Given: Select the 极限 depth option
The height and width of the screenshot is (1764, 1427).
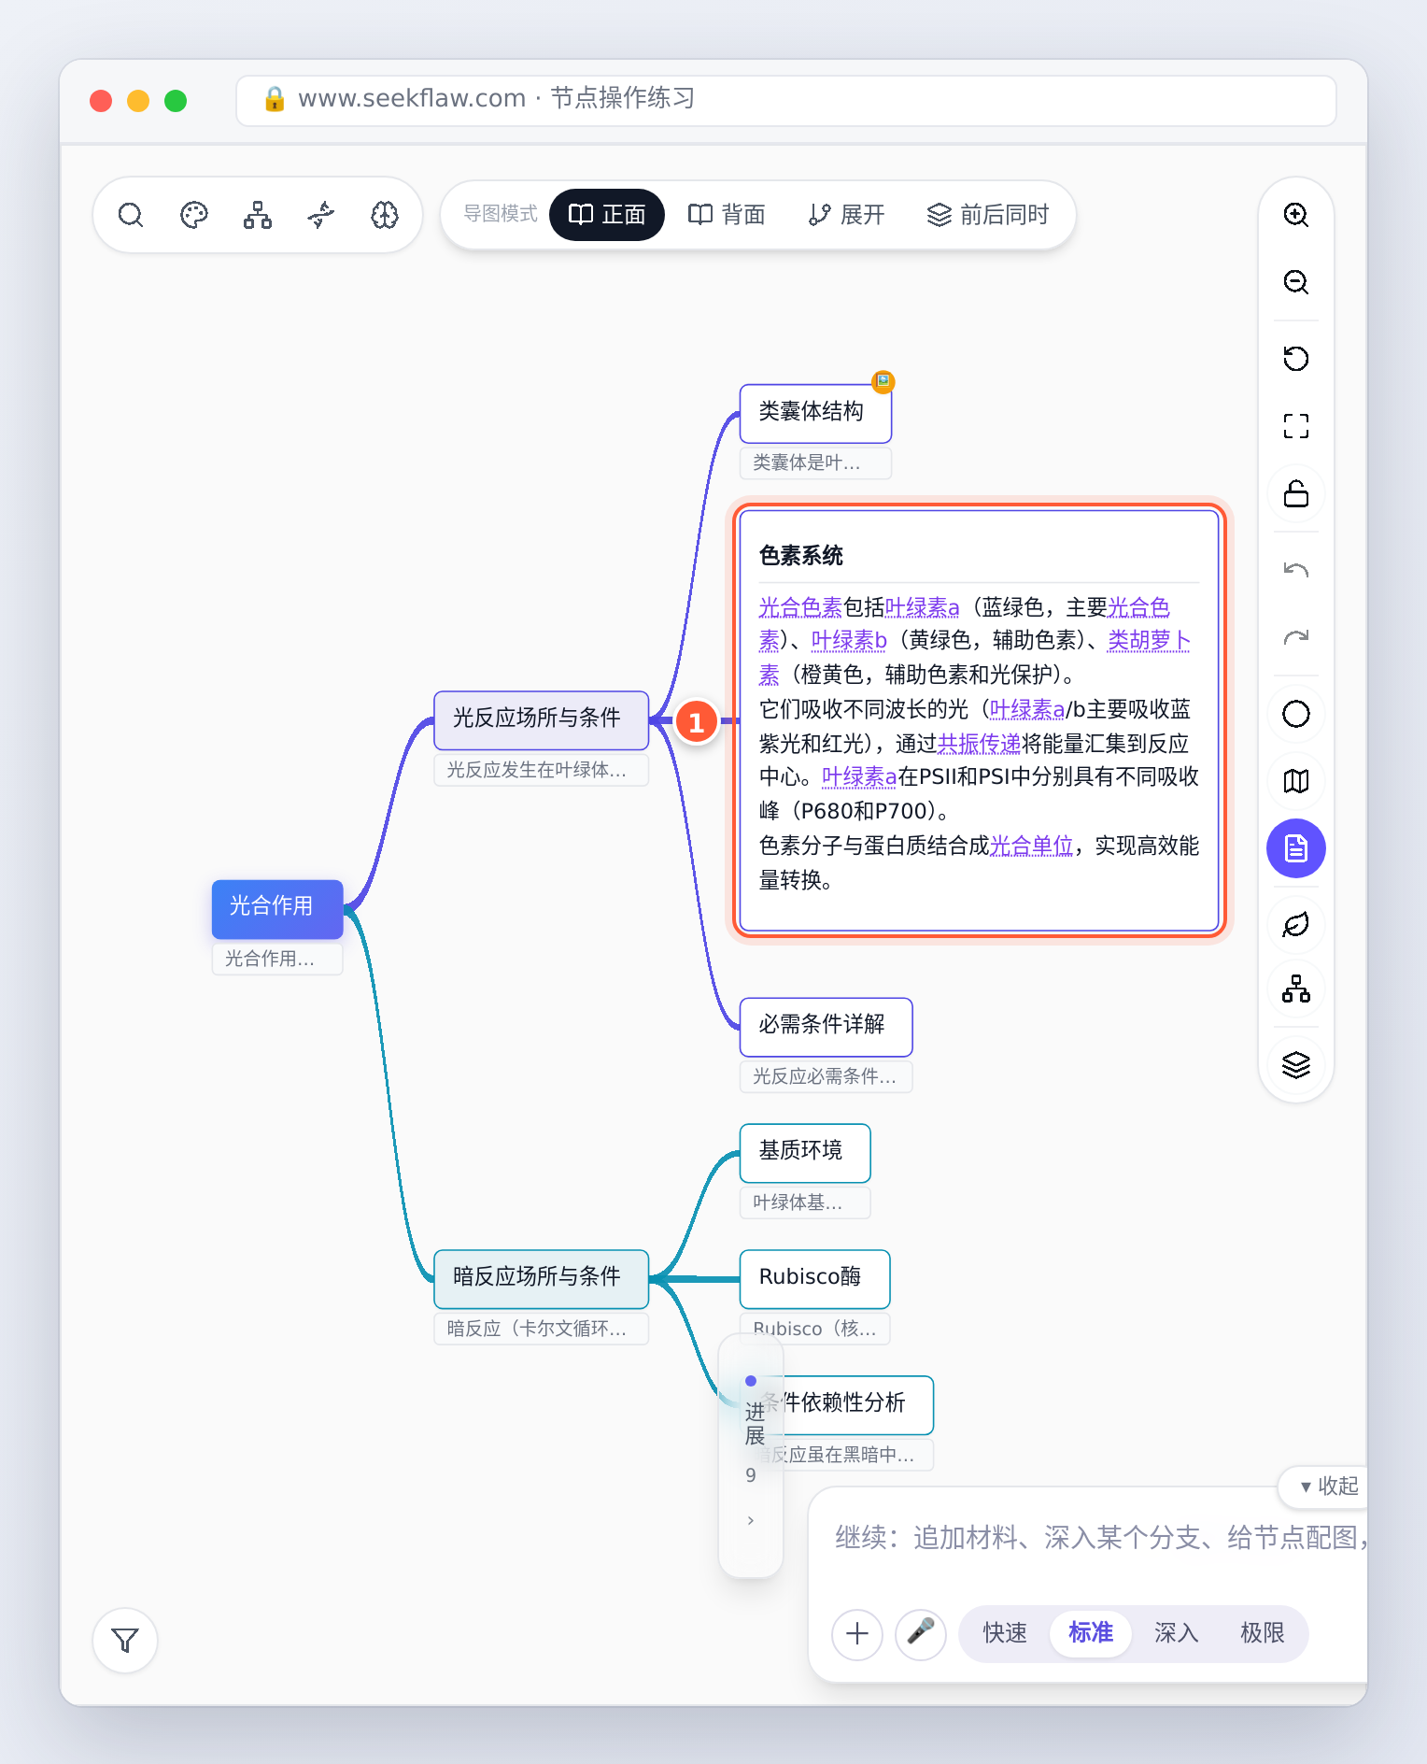Looking at the screenshot, I should pyautogui.click(x=1263, y=1633).
